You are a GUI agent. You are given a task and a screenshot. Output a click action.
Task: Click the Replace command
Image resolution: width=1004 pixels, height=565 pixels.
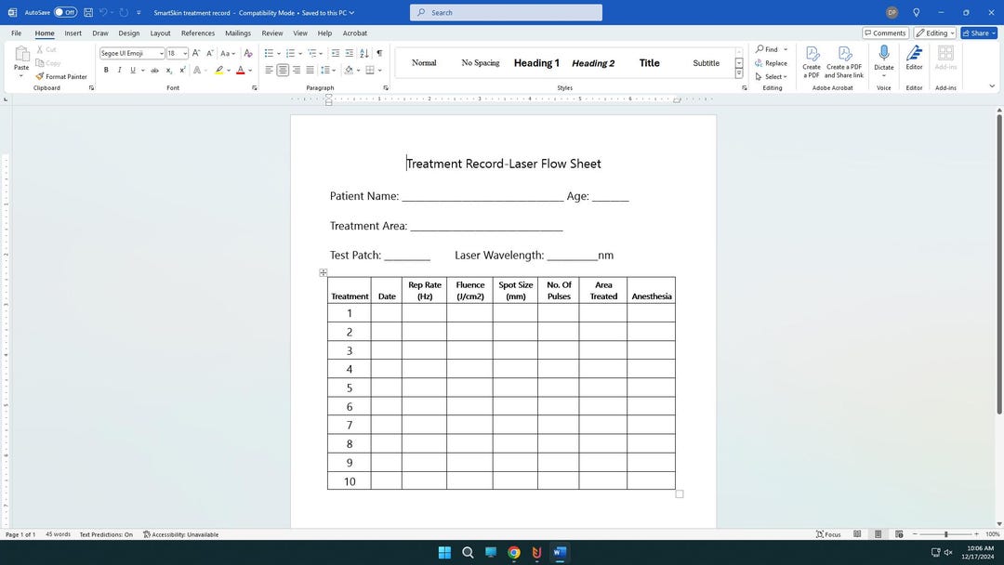point(773,63)
